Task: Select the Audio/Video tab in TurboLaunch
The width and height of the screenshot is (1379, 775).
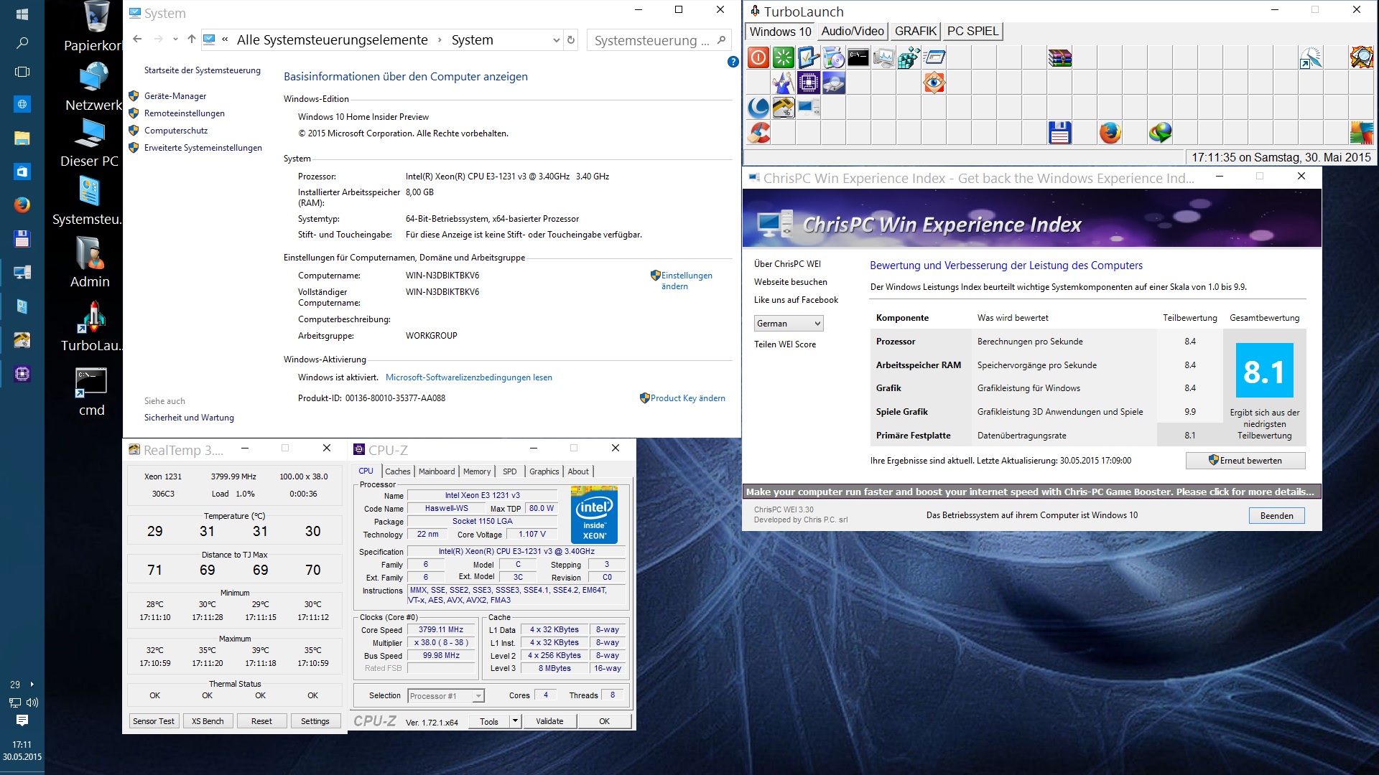Action: (x=853, y=32)
